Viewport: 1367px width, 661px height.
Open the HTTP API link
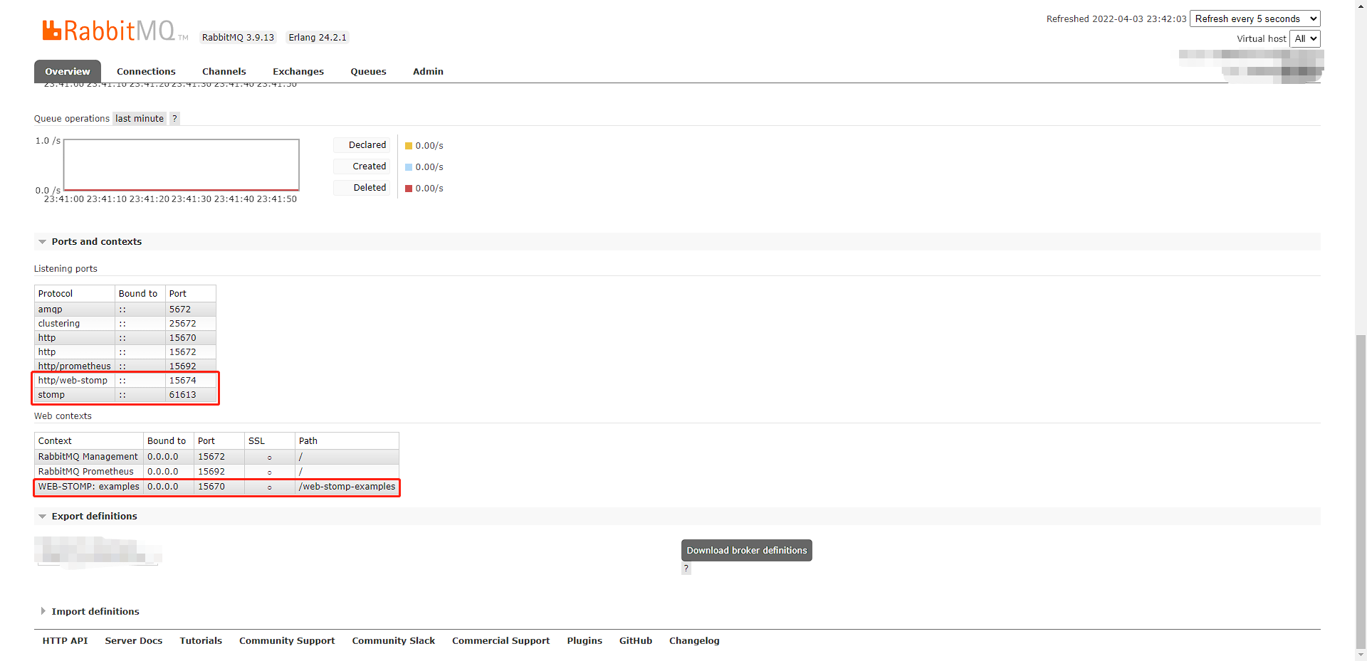[65, 641]
